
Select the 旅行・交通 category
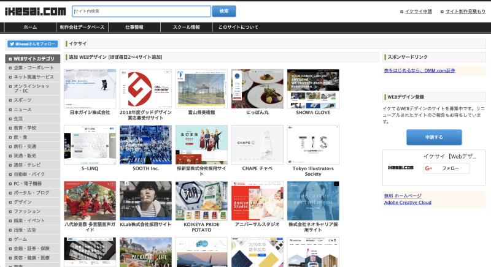[33, 146]
